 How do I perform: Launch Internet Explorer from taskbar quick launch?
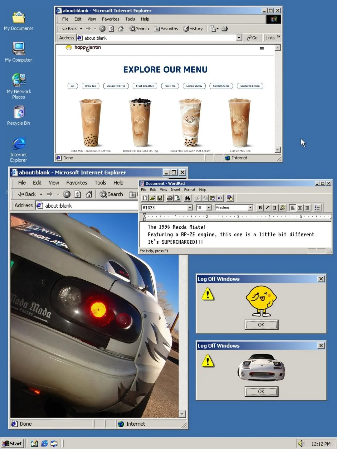[44, 443]
